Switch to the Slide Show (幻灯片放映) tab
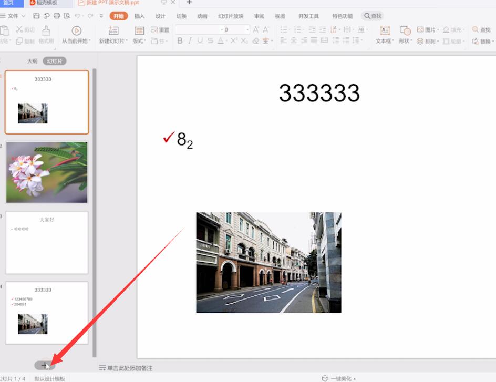Viewport: 496px width, 382px height. click(231, 16)
